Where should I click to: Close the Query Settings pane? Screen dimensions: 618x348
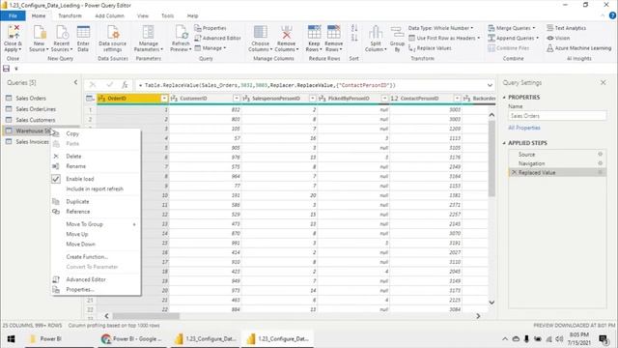[x=603, y=82]
